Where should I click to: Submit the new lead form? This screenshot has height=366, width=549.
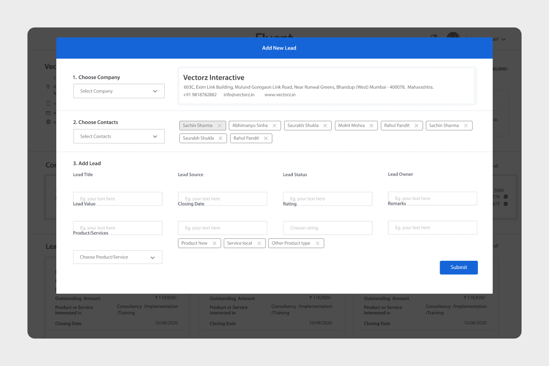pyautogui.click(x=459, y=268)
